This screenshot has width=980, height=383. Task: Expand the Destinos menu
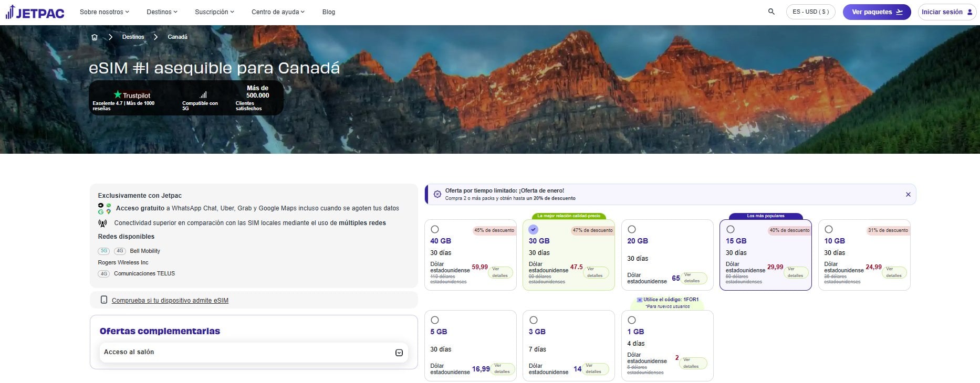(x=162, y=12)
